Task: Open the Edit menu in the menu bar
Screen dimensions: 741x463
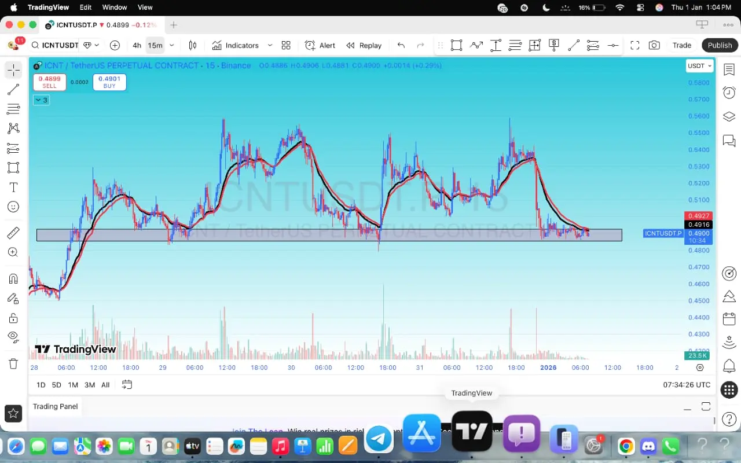Action: [x=86, y=8]
